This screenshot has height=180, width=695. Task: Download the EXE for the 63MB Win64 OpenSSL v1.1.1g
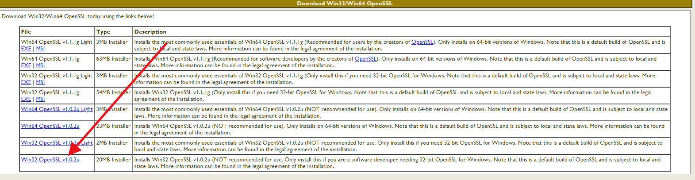tap(26, 65)
